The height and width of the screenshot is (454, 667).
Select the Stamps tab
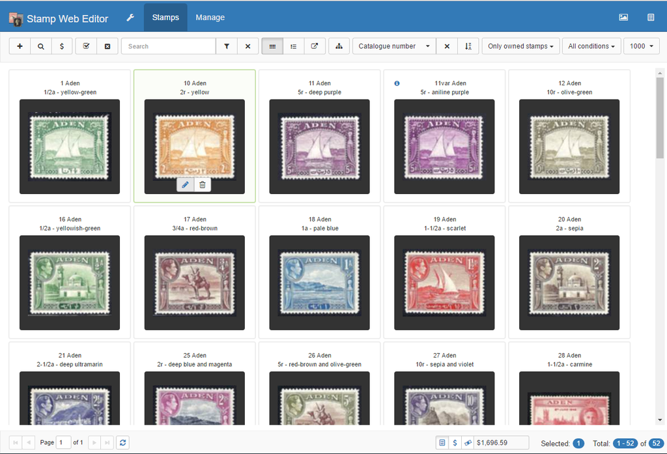(x=165, y=17)
